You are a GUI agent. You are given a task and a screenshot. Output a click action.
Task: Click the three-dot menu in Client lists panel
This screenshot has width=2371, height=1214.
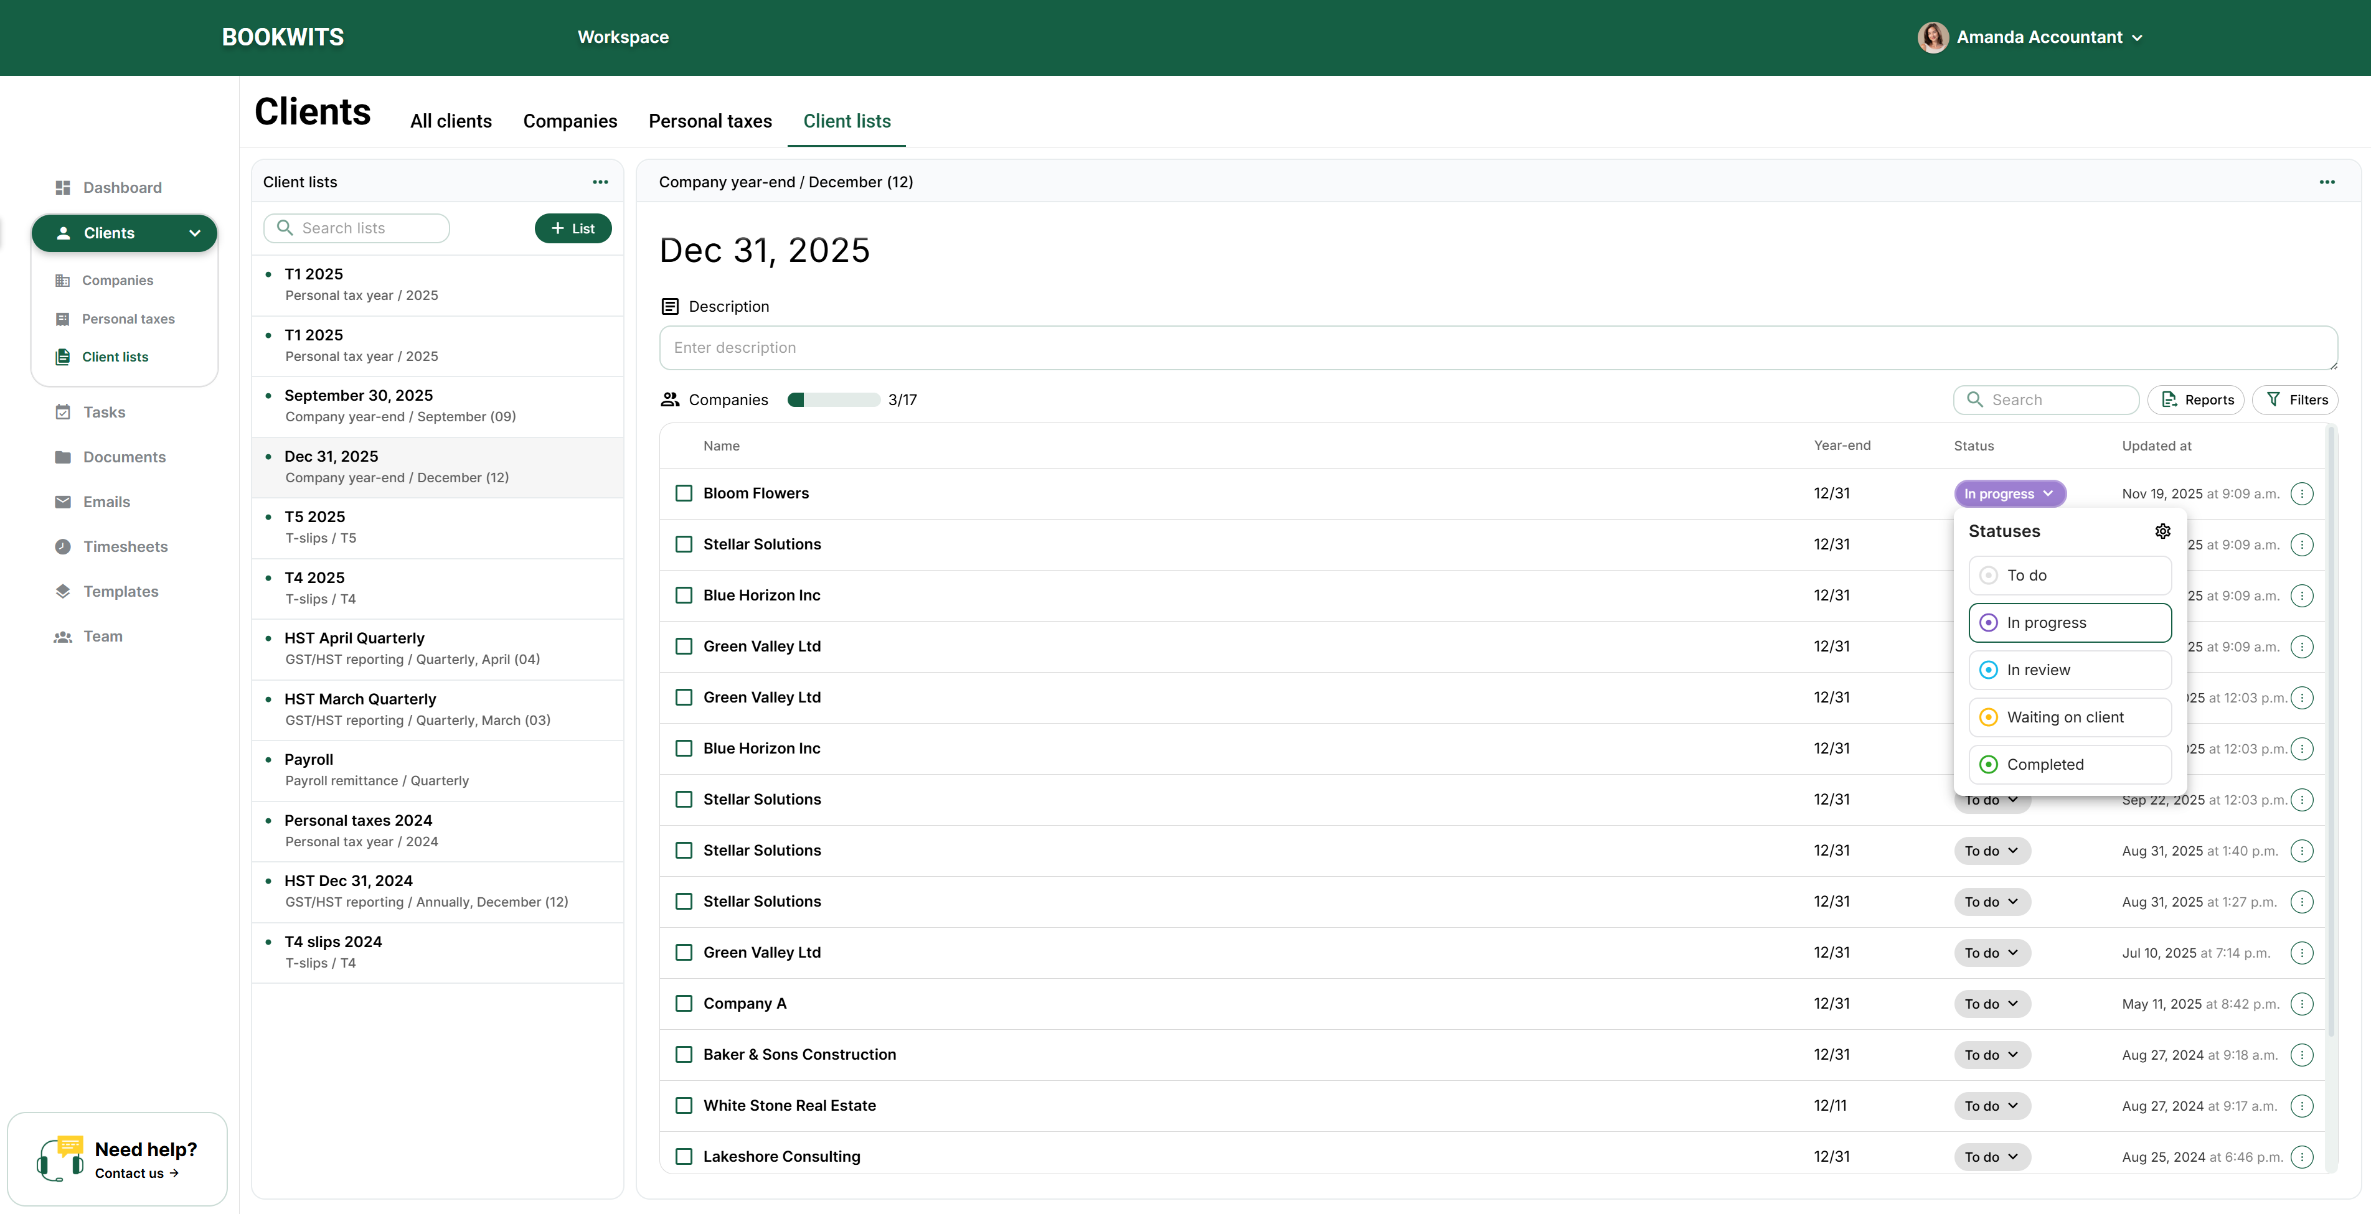pos(600,182)
